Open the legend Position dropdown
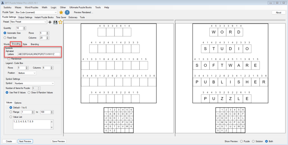The width and height of the screenshot is (288, 145). [x=27, y=73]
